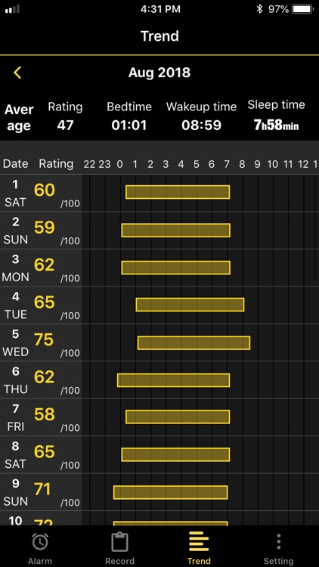This screenshot has height=567, width=319.
Task: Tap the Sun 9 sleep bar
Action: click(170, 492)
